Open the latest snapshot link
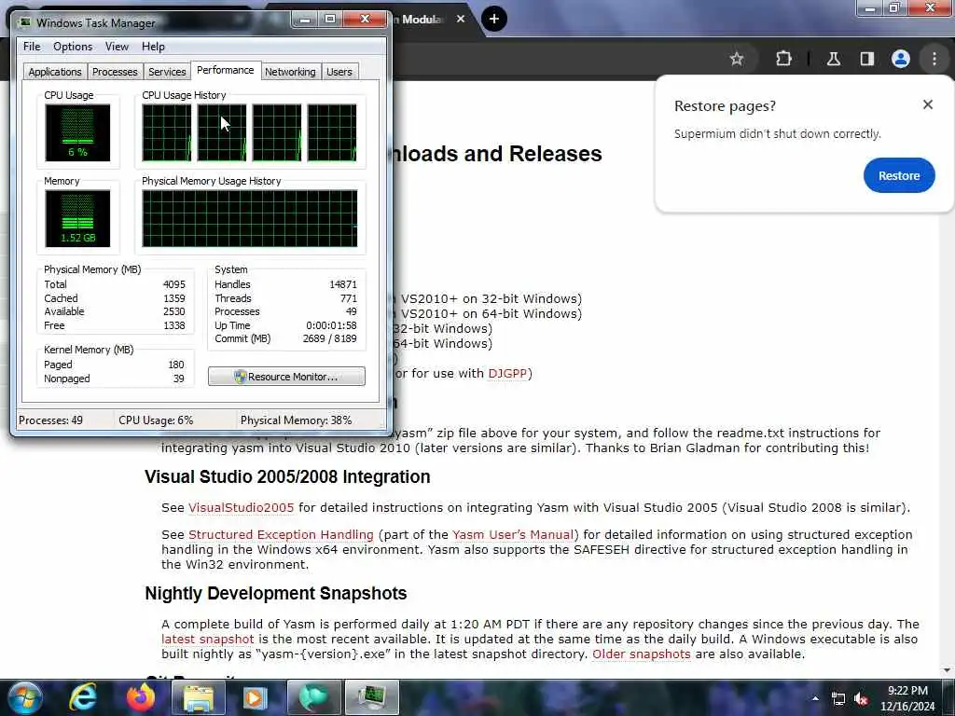 point(208,640)
